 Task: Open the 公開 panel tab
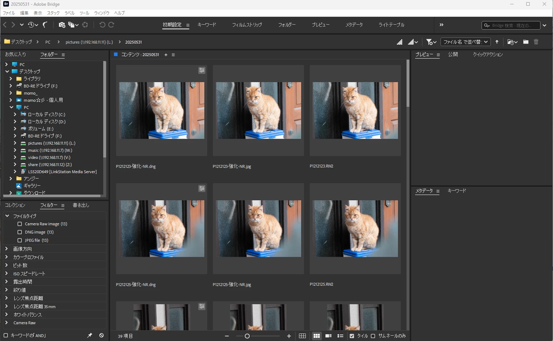[x=453, y=54]
